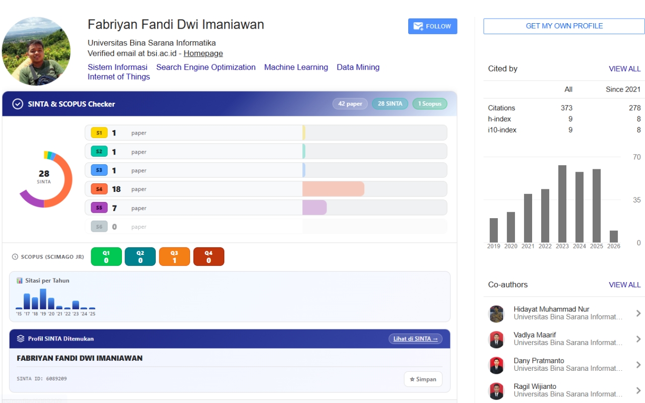This screenshot has width=645, height=403.
Task: Click the bar chart icon beside Sitasi per Tahun
Action: point(20,281)
